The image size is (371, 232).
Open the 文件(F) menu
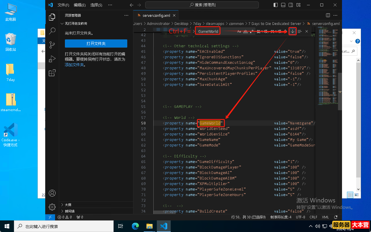63,5
